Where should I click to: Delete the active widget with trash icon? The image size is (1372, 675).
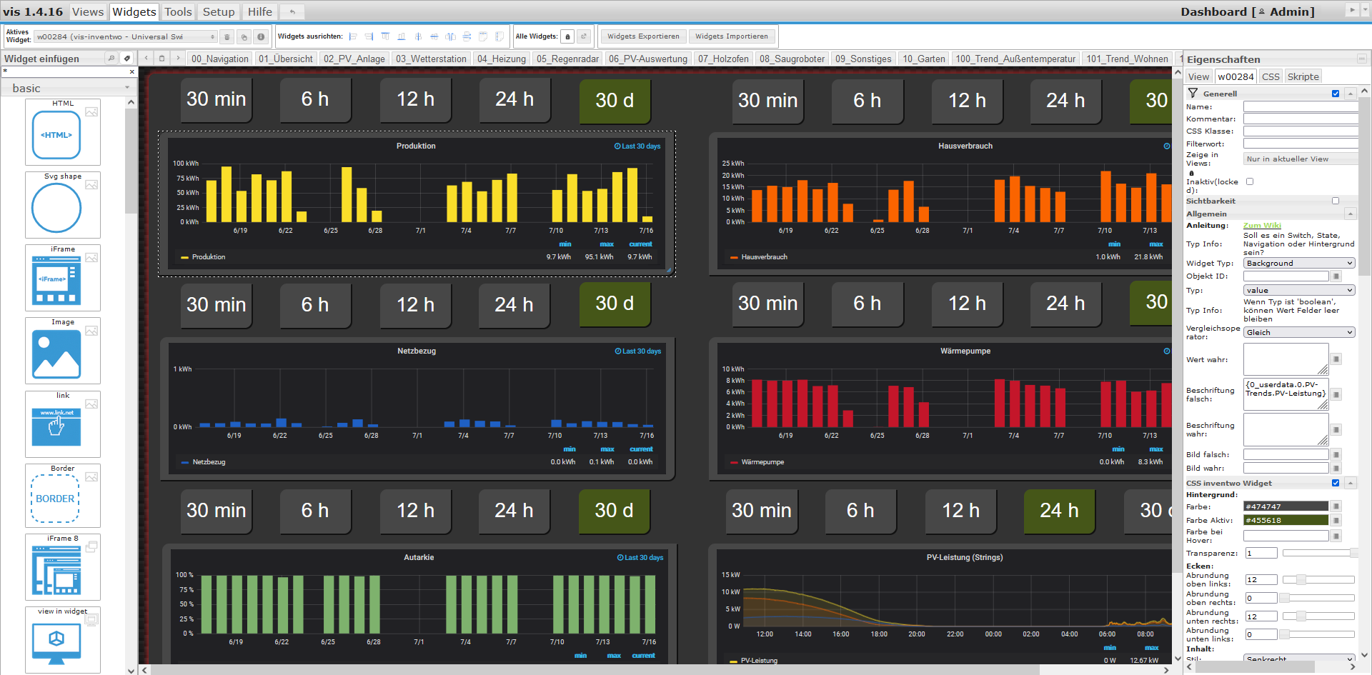[x=227, y=37]
